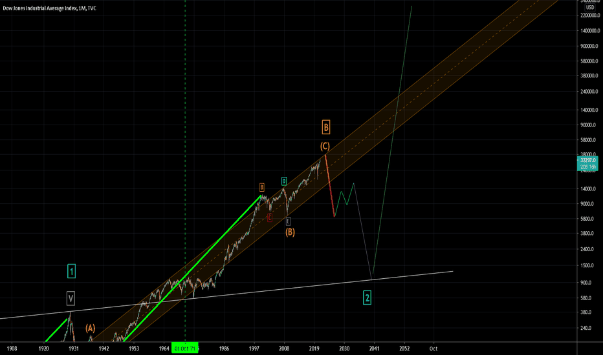Click the 90000.0 price scale label
603x355 pixels.
[589, 125]
